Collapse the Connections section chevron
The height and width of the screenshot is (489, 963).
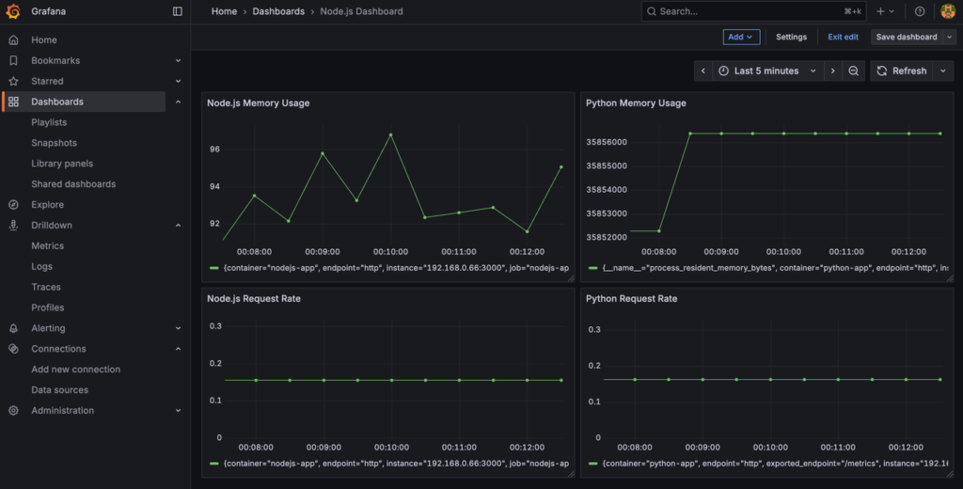coord(178,348)
